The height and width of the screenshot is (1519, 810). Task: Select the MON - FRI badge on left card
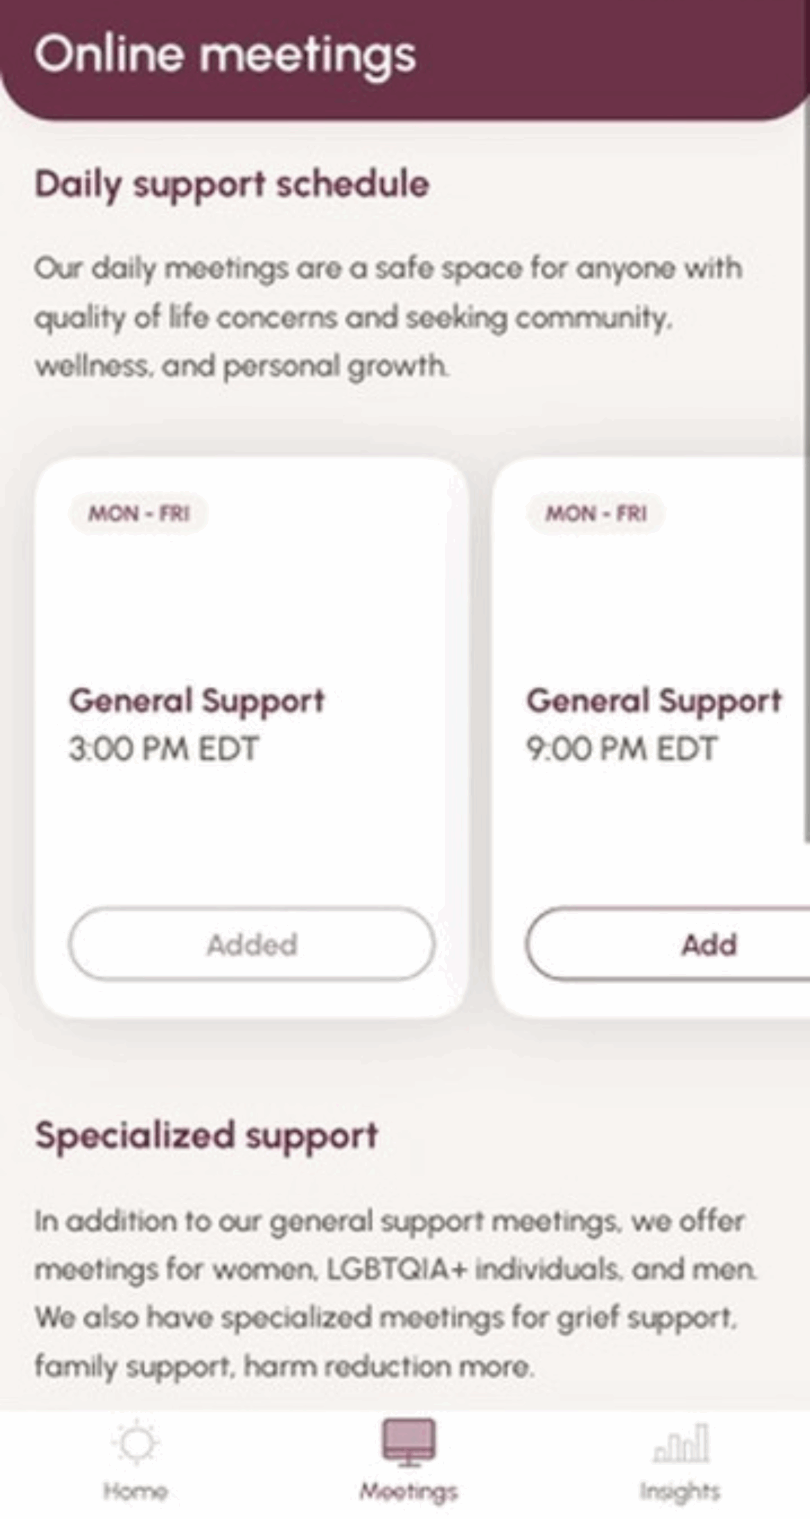[140, 513]
